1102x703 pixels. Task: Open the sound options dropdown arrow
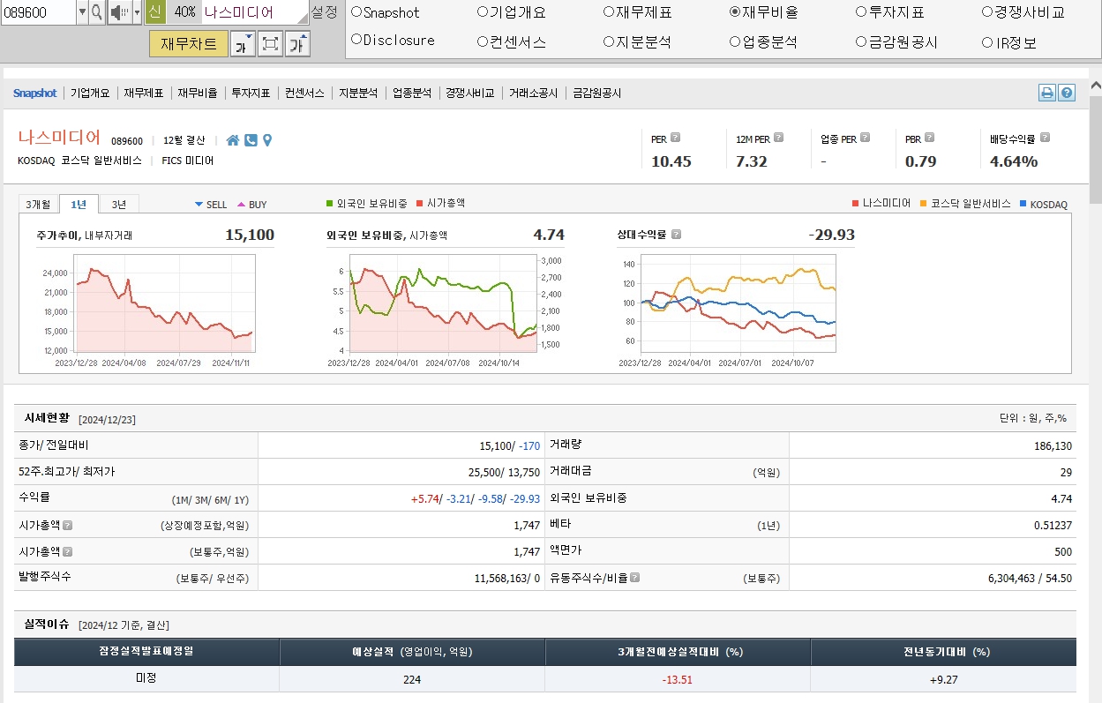[137, 12]
